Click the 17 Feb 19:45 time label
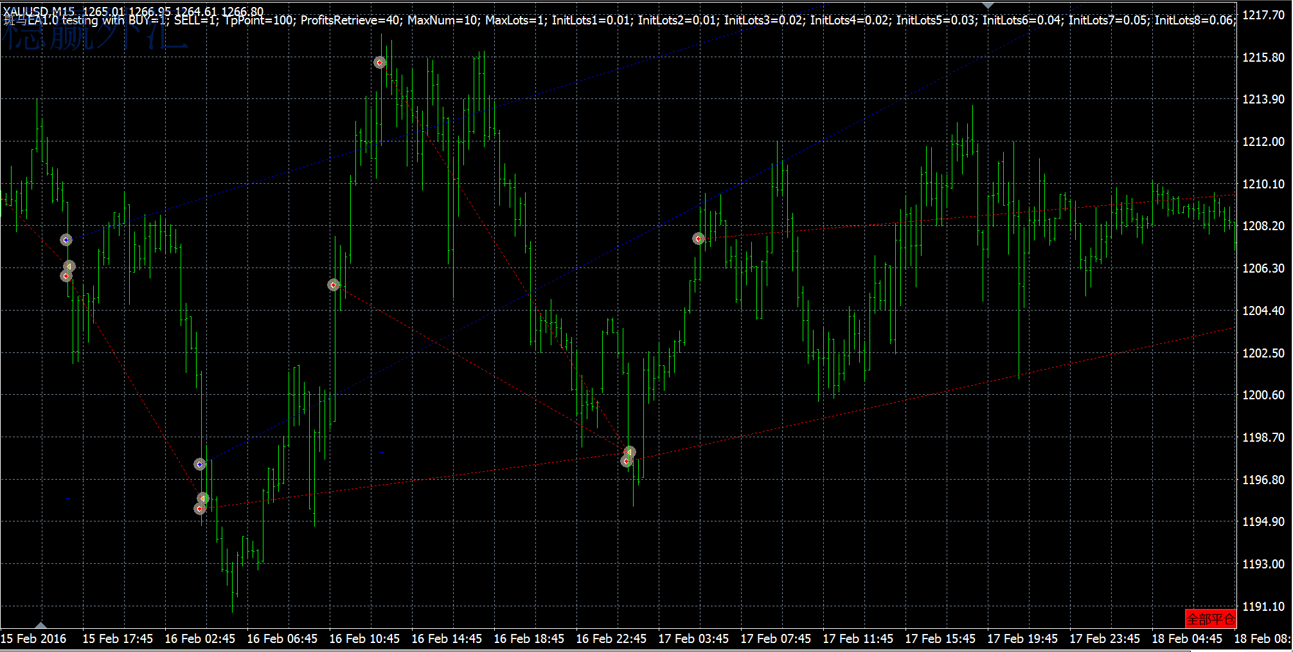Screen dimensions: 1293x652 1022,638
